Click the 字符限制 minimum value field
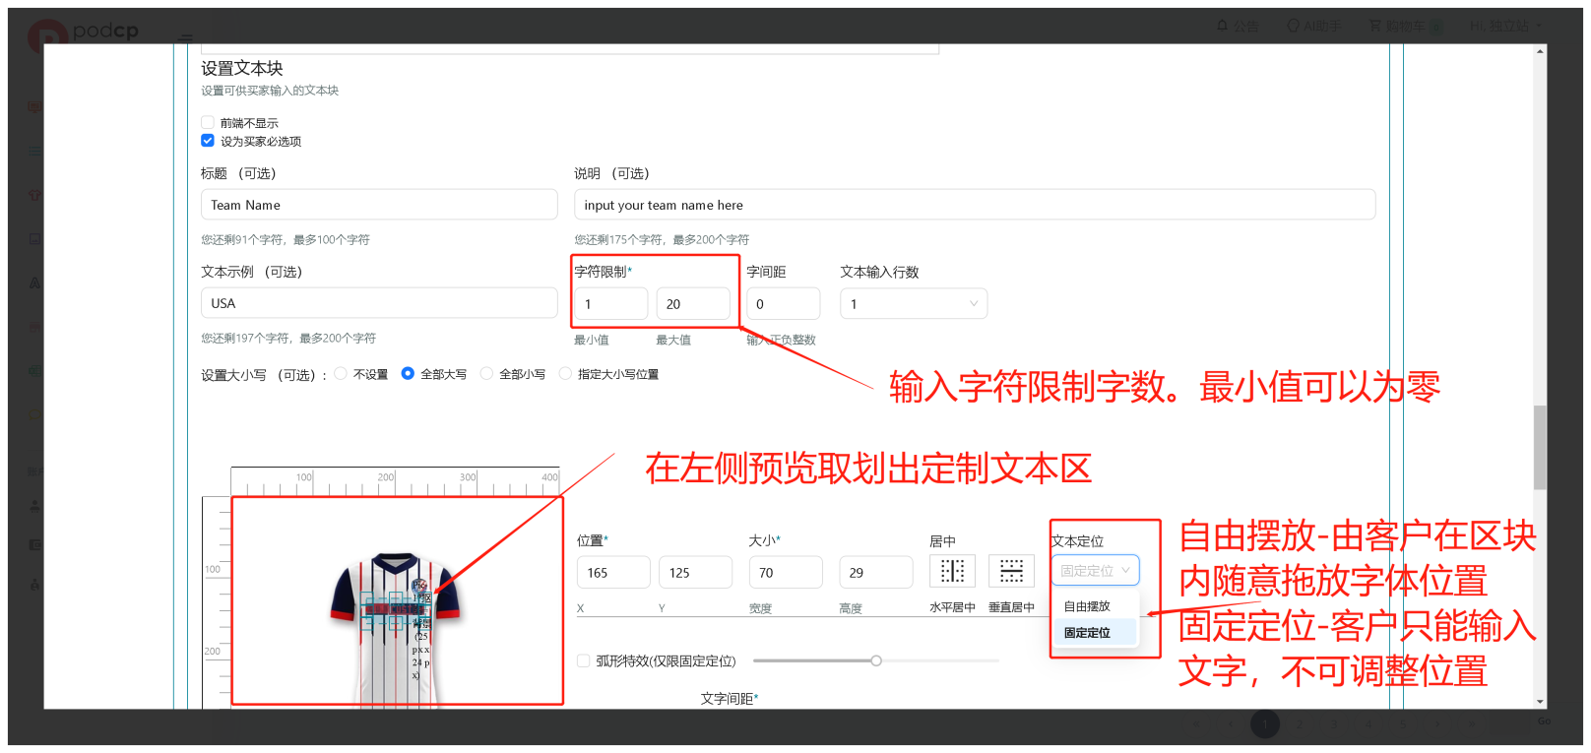The height and width of the screenshot is (753, 1591). click(611, 303)
